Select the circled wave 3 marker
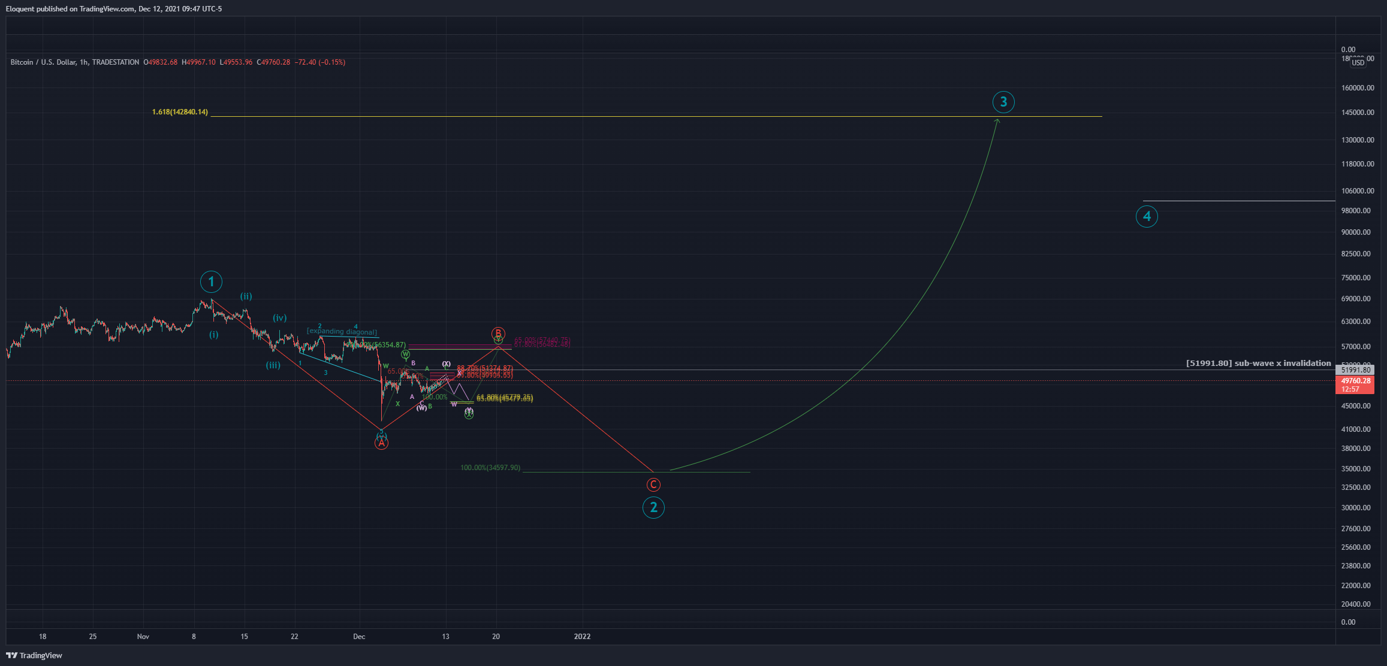The width and height of the screenshot is (1387, 666). pos(1003,102)
